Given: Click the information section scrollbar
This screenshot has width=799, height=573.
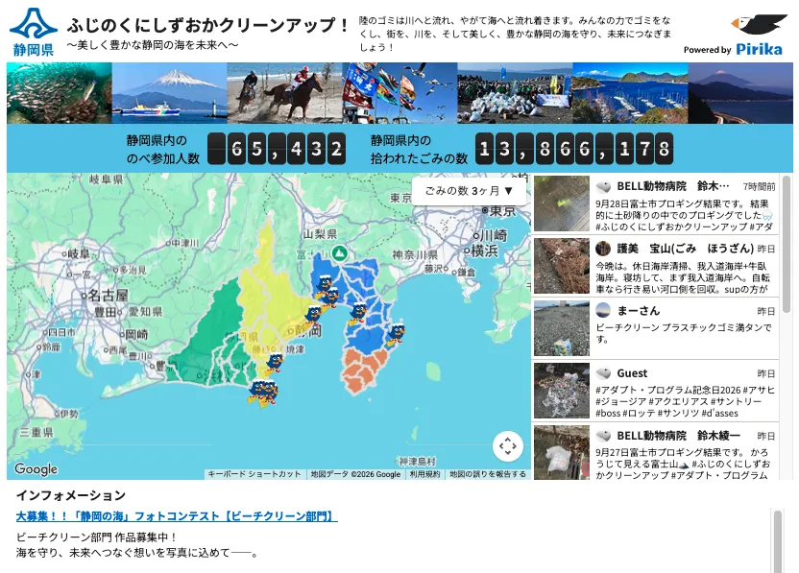Looking at the screenshot, I should click(x=777, y=540).
